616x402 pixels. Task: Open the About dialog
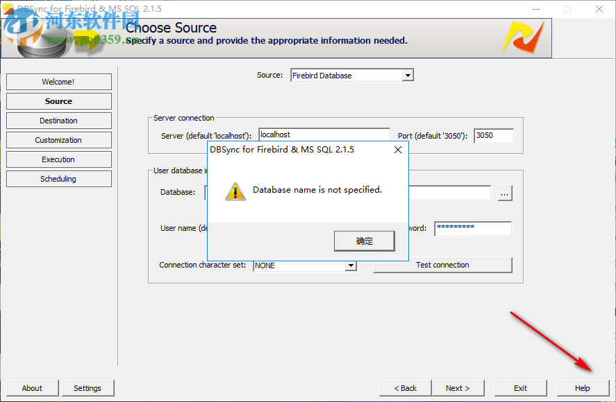32,388
